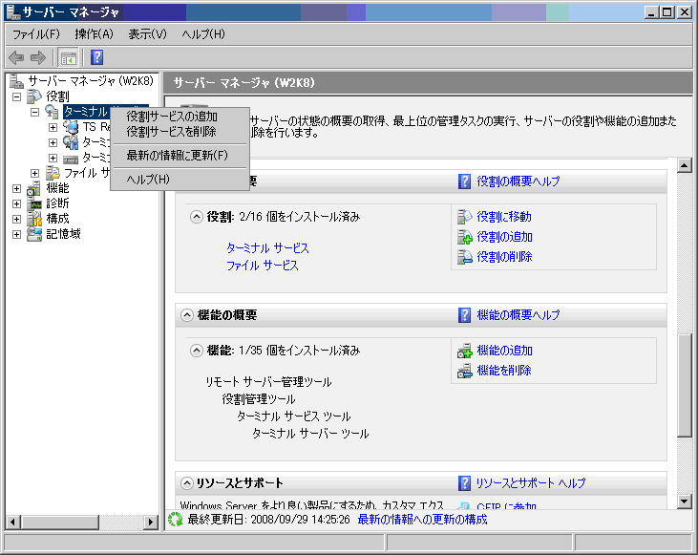Choose ヘルプ(H) from the context menu
Viewport: 698px width, 555px height.
(180, 180)
